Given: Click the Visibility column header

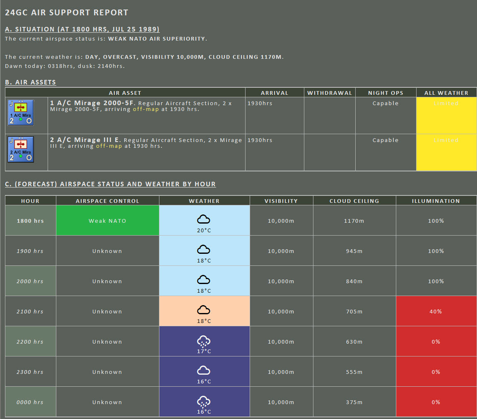Looking at the screenshot, I should point(281,201).
